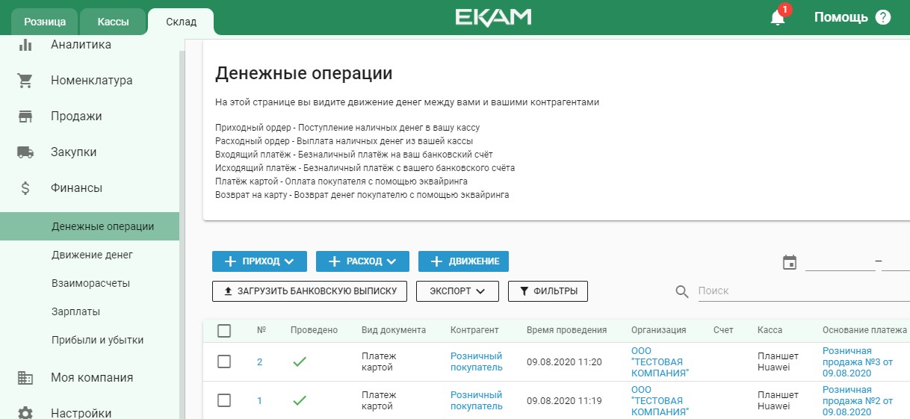Open the Фильтры button
Screen dimensions: 910x419
[548, 291]
